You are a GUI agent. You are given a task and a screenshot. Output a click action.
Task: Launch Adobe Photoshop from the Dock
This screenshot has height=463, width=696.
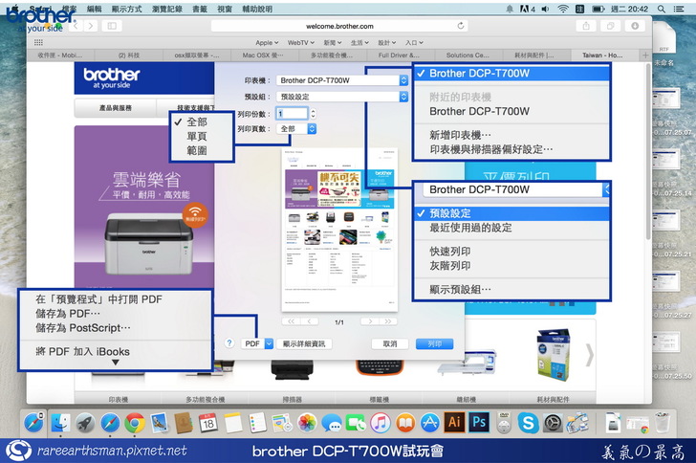pos(479,422)
